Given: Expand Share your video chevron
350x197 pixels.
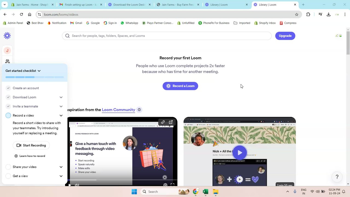Looking at the screenshot, I should coord(61,167).
